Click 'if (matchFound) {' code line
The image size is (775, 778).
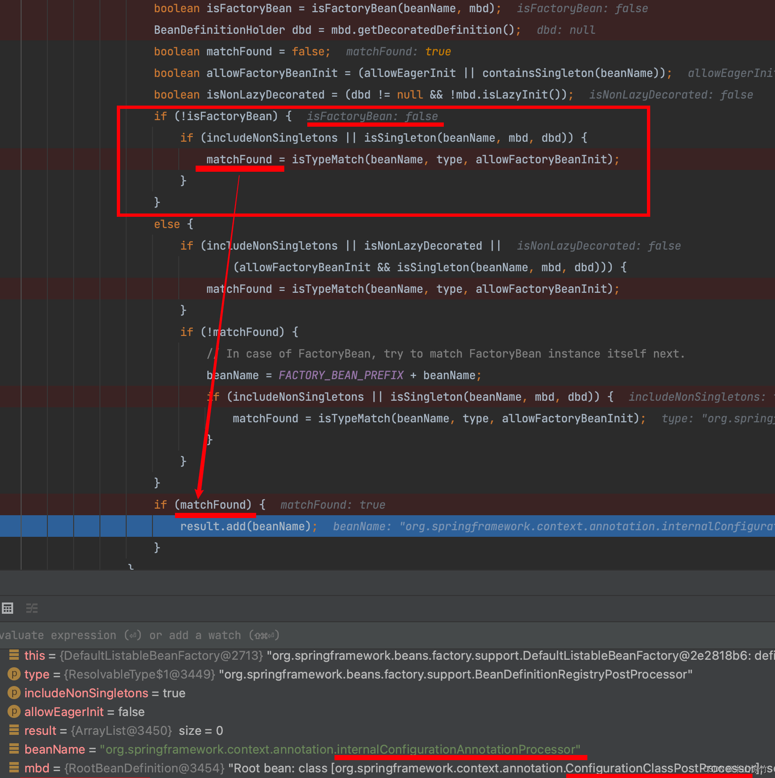[x=210, y=504]
